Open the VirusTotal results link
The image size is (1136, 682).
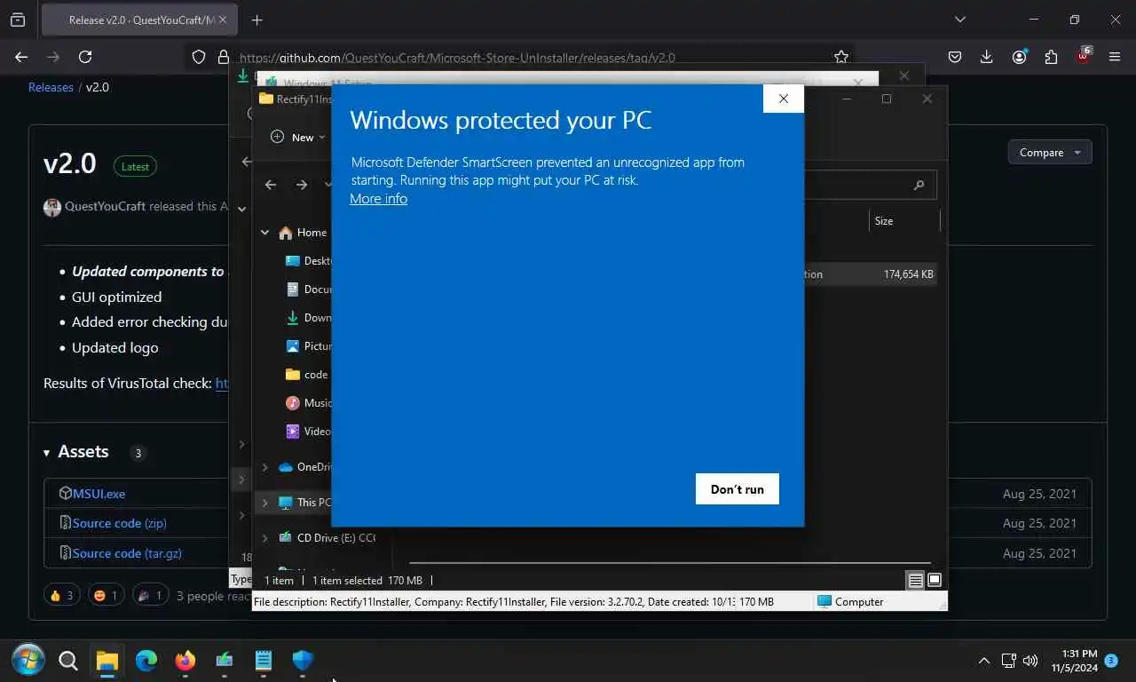pyautogui.click(x=222, y=384)
